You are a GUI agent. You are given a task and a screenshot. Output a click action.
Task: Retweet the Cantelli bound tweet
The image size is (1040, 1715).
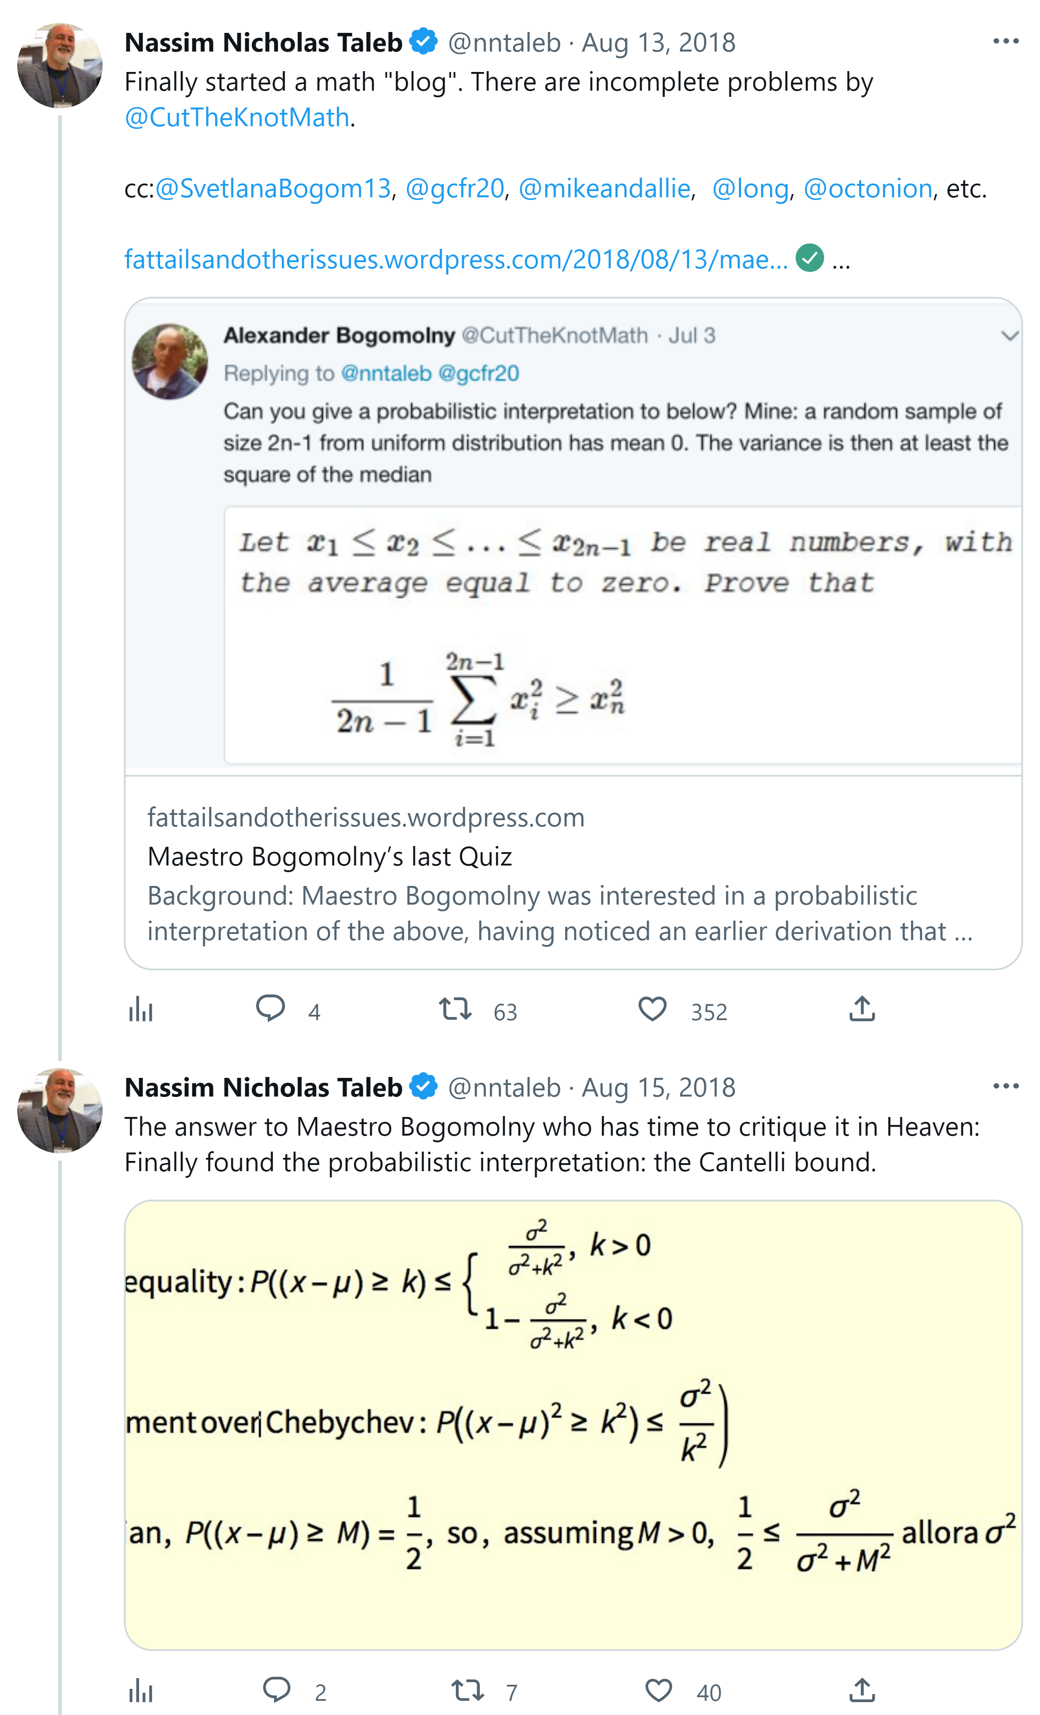pyautogui.click(x=467, y=1690)
